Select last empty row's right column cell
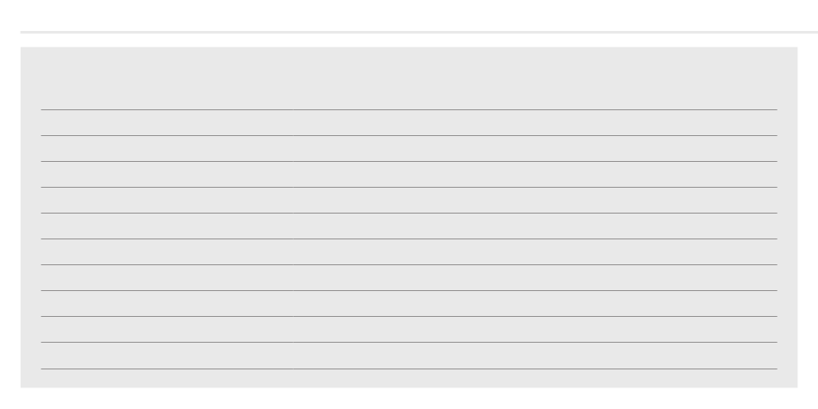The image size is (818, 409). tap(536, 356)
